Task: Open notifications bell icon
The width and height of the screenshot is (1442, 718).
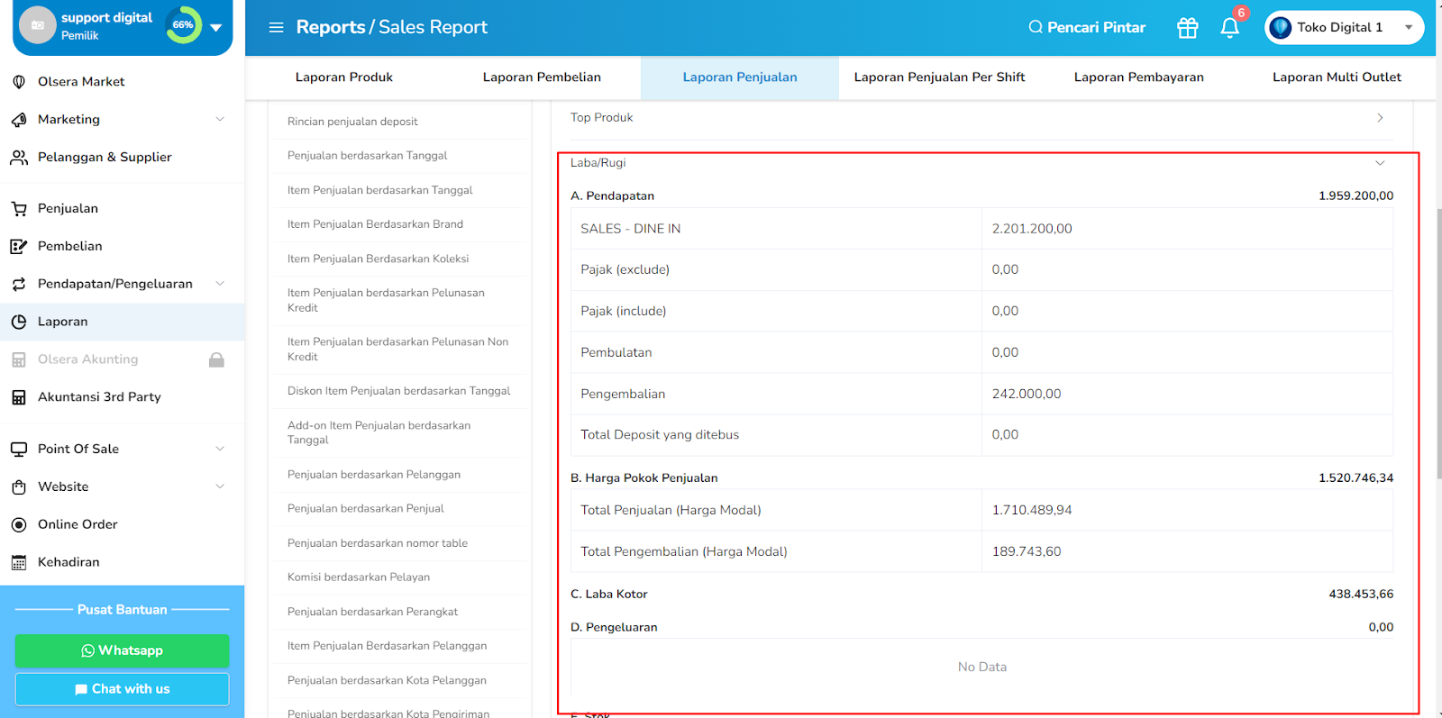Action: point(1229,28)
